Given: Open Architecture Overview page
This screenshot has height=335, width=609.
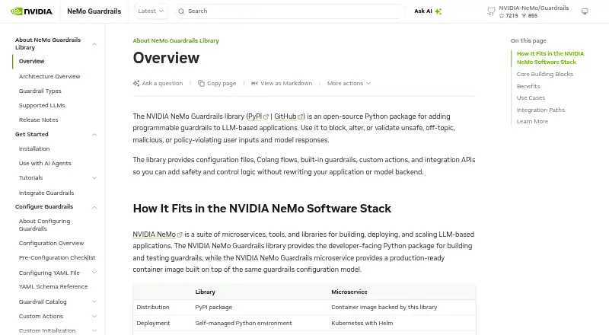Looking at the screenshot, I should click(x=49, y=77).
